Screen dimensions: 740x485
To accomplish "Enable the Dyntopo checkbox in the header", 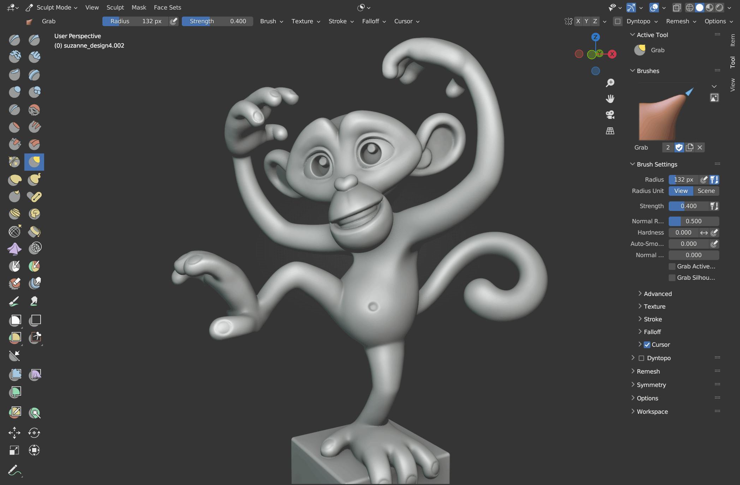I will pos(617,21).
